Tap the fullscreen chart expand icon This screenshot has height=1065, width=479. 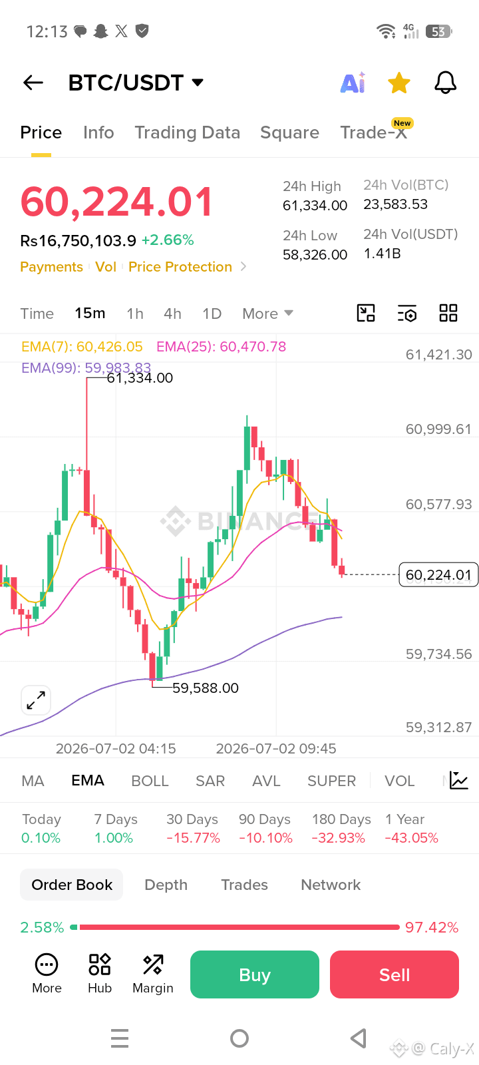pyautogui.click(x=36, y=700)
